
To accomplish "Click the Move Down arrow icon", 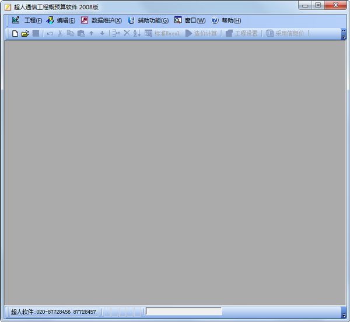I will [102, 34].
